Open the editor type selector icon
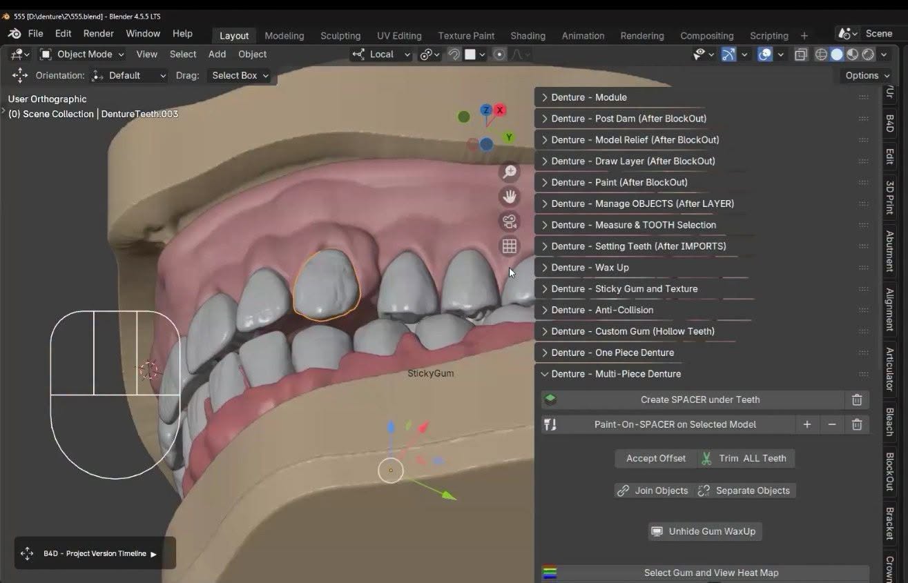The height and width of the screenshot is (583, 908). (20, 54)
